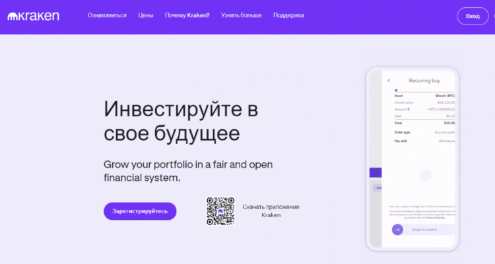Screen dimensions: 495x264
Task: Click the Recurring buy title
Action: click(x=424, y=81)
